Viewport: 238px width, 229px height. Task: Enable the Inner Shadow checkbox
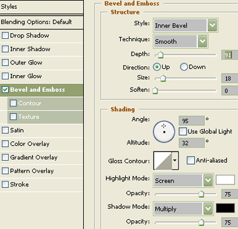coord(5,49)
